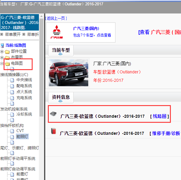Image resolution: width=181 pixels, height=180 pixels.
Task: Open the Mitsubishi logo in brand card
Action: click(x=57, y=32)
